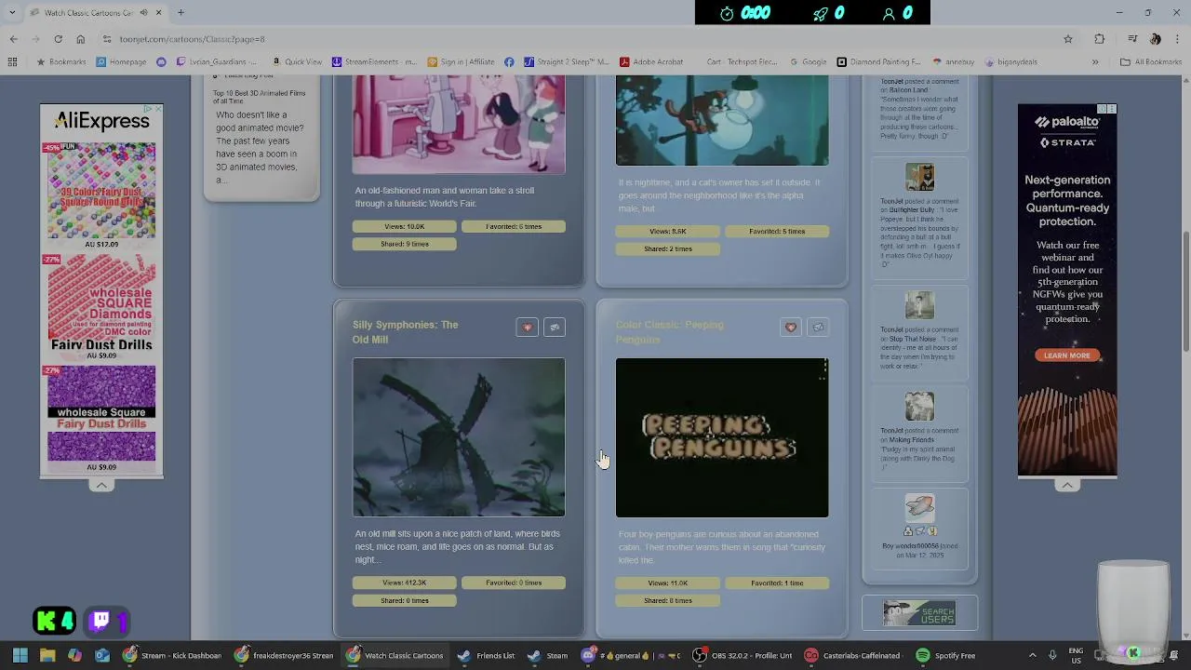The height and width of the screenshot is (670, 1191).
Task: Open a new browser tab
Action: click(181, 12)
